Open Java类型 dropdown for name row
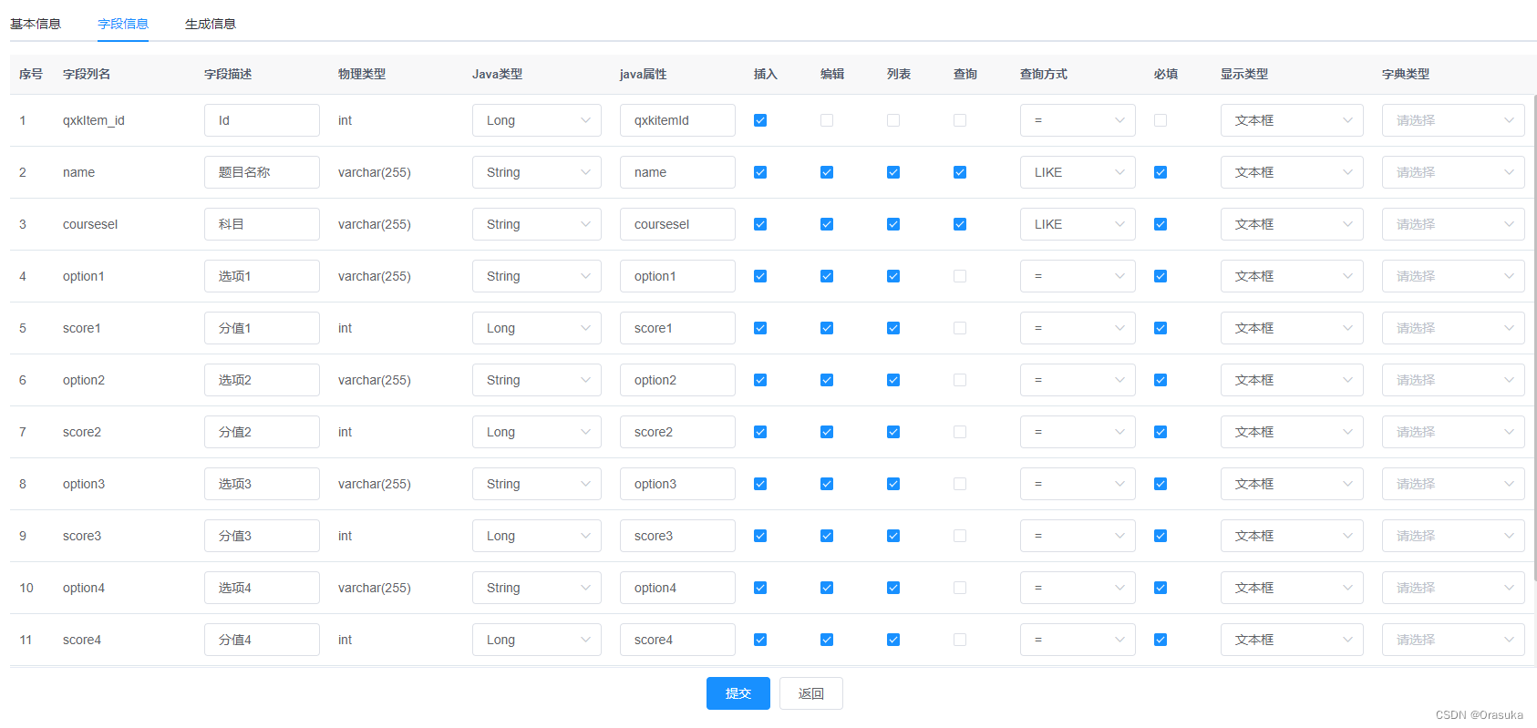The height and width of the screenshot is (728, 1537). click(x=537, y=172)
